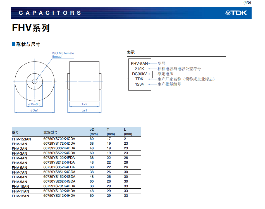Select 212K in the marking example box
This screenshot has height=209, width=265.
[x=139, y=69]
